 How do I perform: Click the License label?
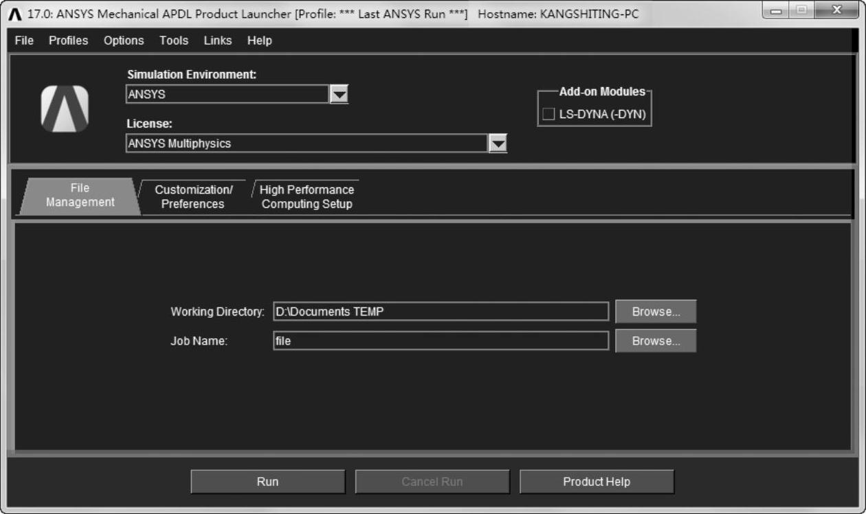click(x=149, y=124)
